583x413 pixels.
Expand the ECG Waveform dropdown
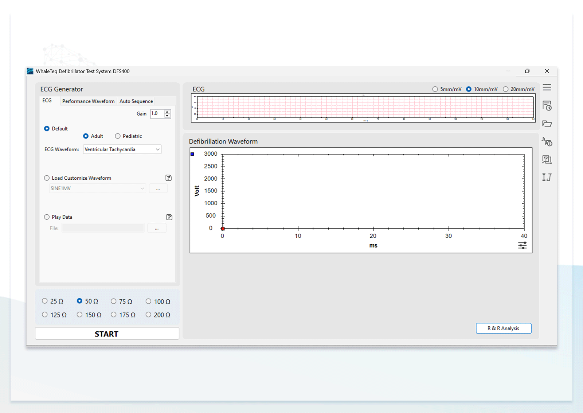coord(122,149)
